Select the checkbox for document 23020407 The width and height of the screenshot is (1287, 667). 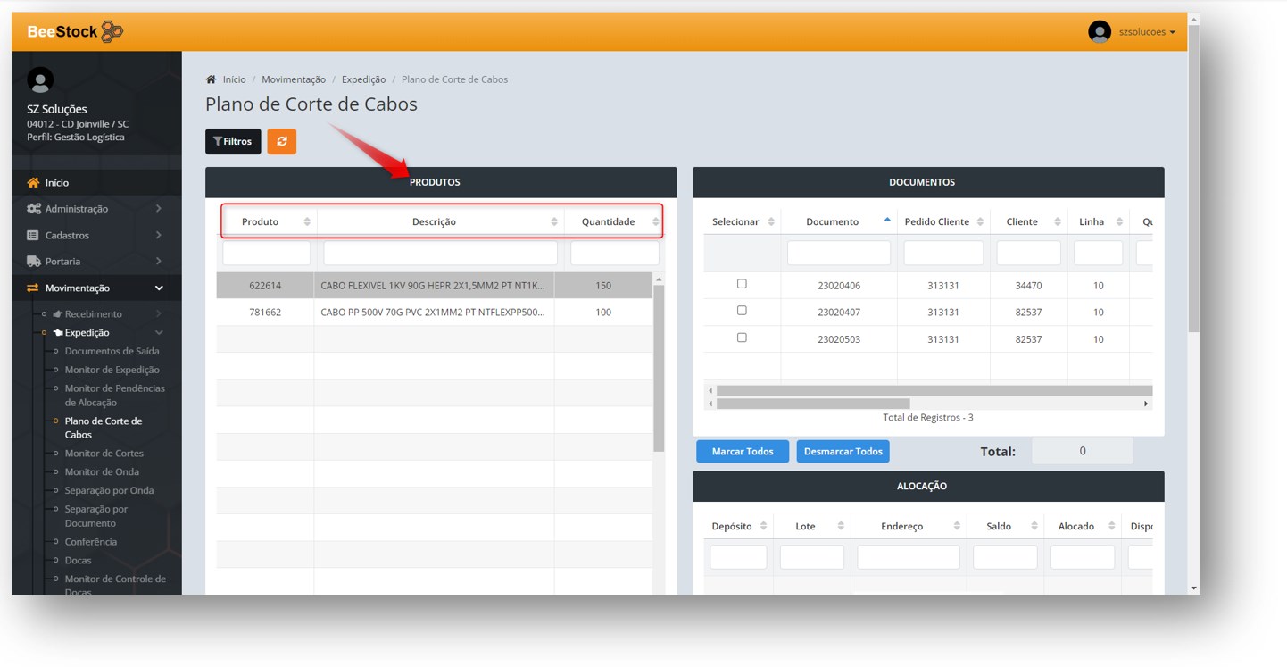coord(742,311)
